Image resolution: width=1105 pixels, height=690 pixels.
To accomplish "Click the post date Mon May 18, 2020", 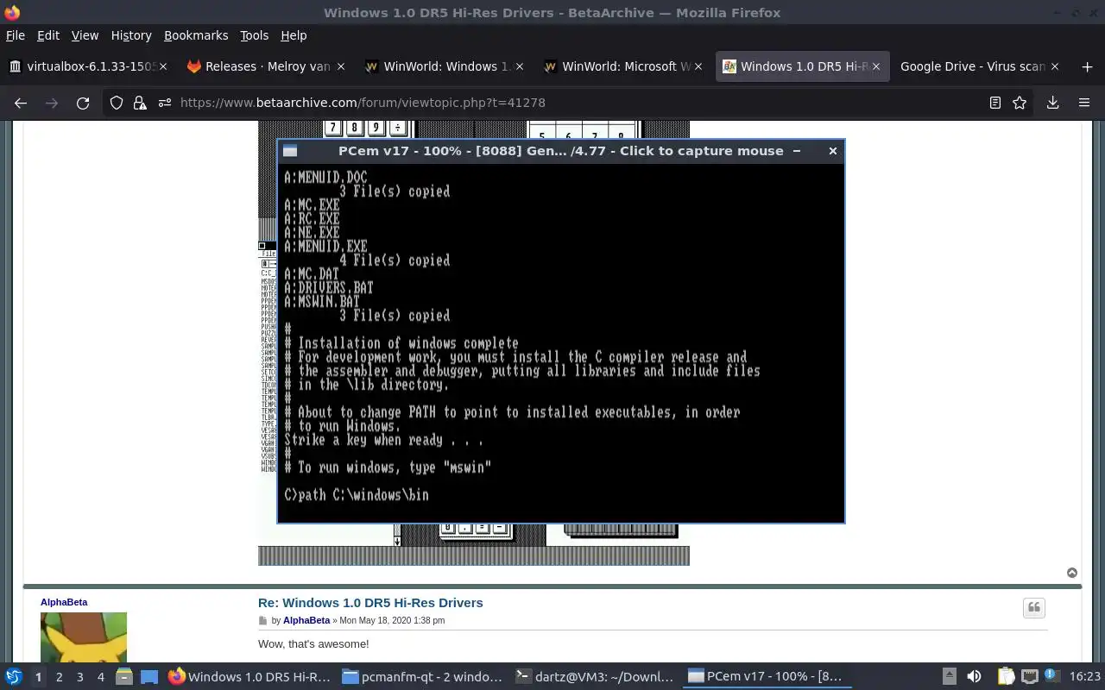I will (393, 620).
